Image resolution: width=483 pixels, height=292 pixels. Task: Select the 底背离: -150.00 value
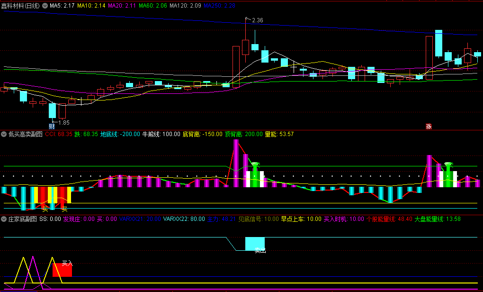point(202,134)
